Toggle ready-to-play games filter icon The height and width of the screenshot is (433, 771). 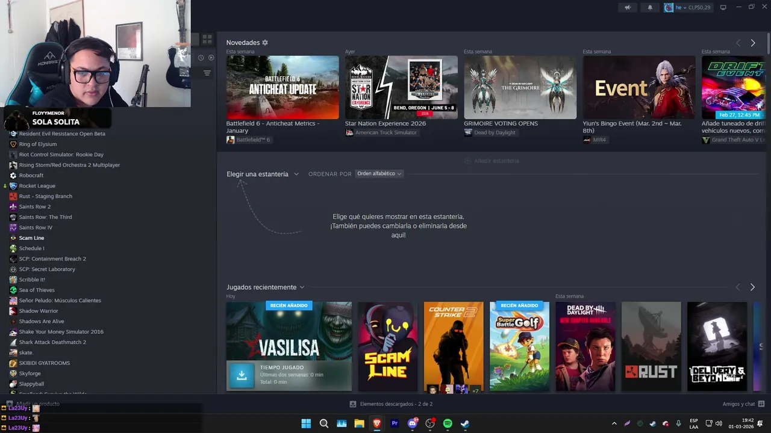pos(211,58)
